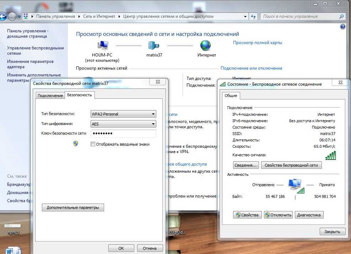The width and height of the screenshot is (351, 254).
Task: Click the Internet globe icon
Action: pyautogui.click(x=205, y=45)
